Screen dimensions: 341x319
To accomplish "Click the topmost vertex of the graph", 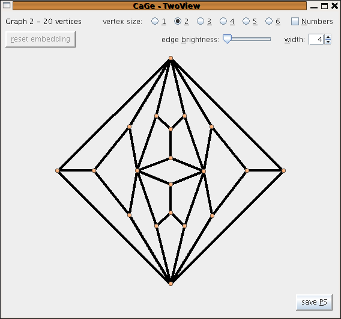I will tap(170, 58).
